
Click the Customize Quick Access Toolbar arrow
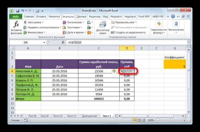[42, 11]
